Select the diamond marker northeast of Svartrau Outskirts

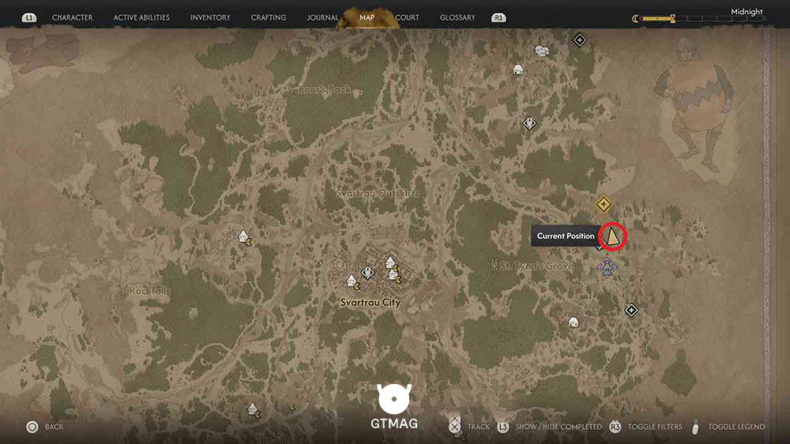[x=529, y=123]
